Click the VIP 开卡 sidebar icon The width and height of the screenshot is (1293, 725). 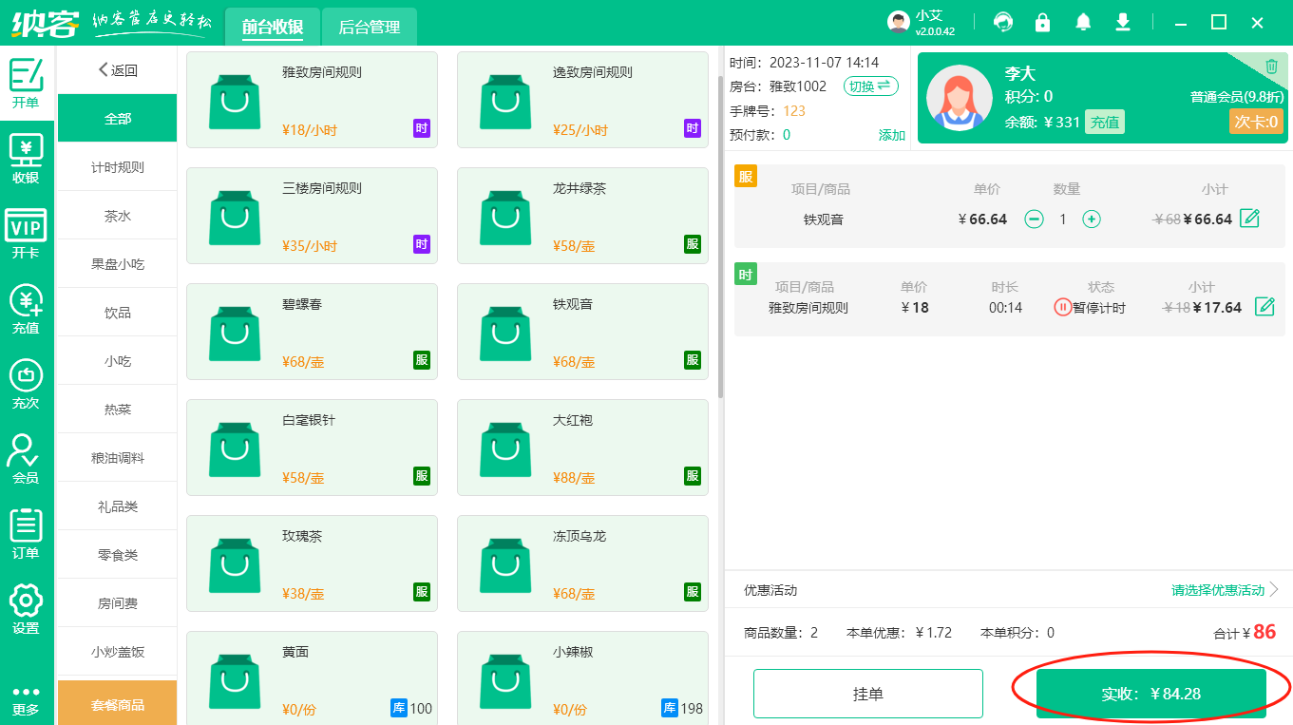[26, 234]
